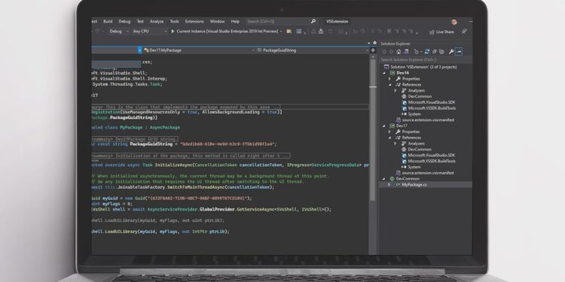Screen dimensions: 565x282
Task: Open the Build menu
Action: coord(108,22)
